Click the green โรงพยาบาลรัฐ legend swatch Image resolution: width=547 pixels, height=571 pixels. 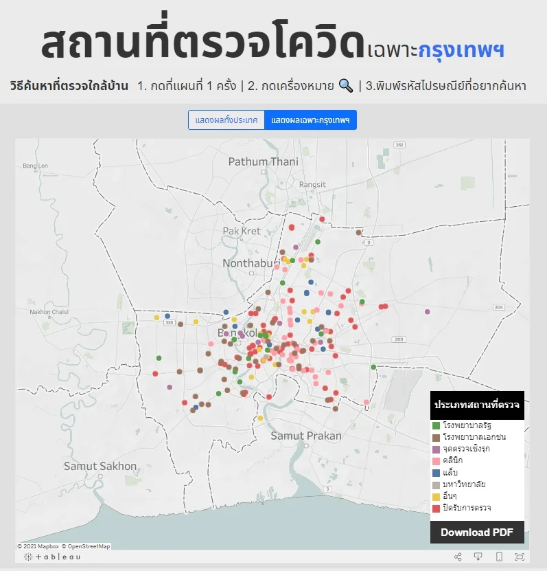click(x=436, y=425)
